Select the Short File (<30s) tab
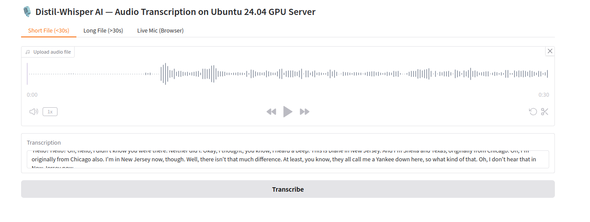The image size is (590, 222). (49, 30)
